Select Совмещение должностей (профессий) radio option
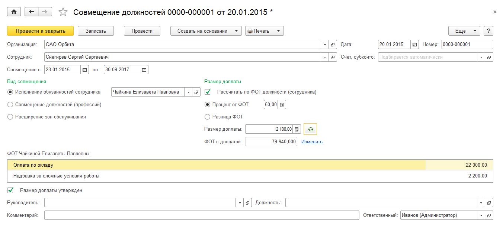This screenshot has width=503, height=225. coord(10,105)
